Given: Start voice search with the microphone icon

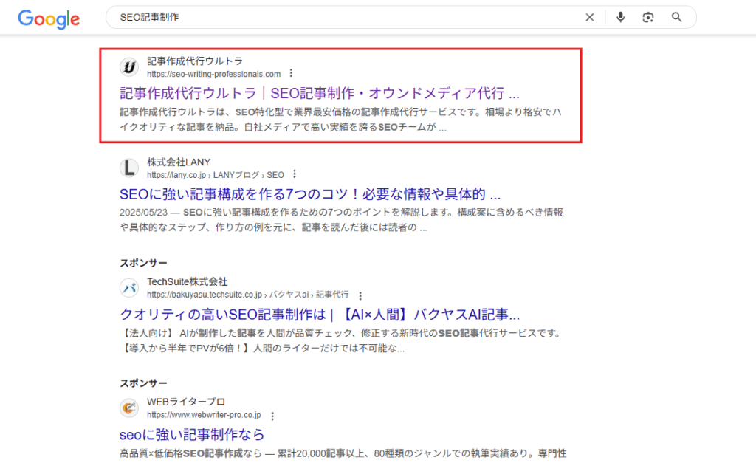Looking at the screenshot, I should (x=620, y=18).
